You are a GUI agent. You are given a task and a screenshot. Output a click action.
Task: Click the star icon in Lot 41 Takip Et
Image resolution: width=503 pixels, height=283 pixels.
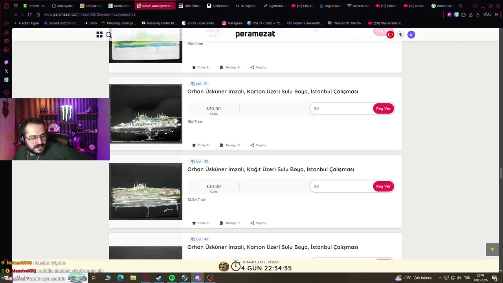point(194,145)
